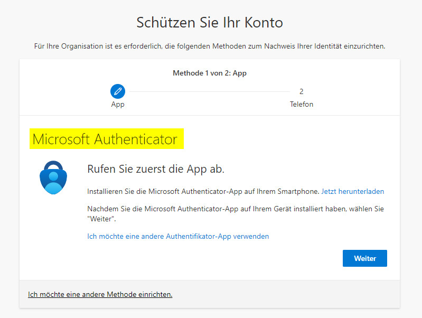Click the quoted "Weiter" word in the instructions
Viewport: 422px width, 318px height.
[x=100, y=219]
